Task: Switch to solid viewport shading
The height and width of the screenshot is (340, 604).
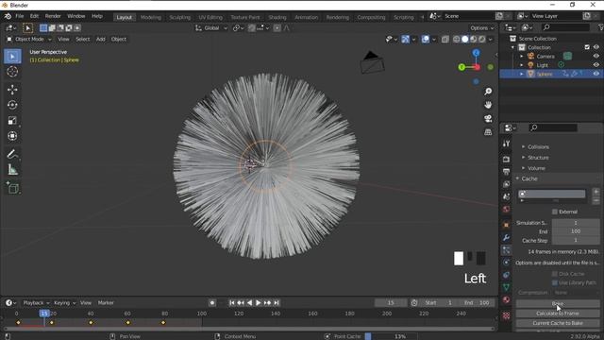Action: click(465, 40)
